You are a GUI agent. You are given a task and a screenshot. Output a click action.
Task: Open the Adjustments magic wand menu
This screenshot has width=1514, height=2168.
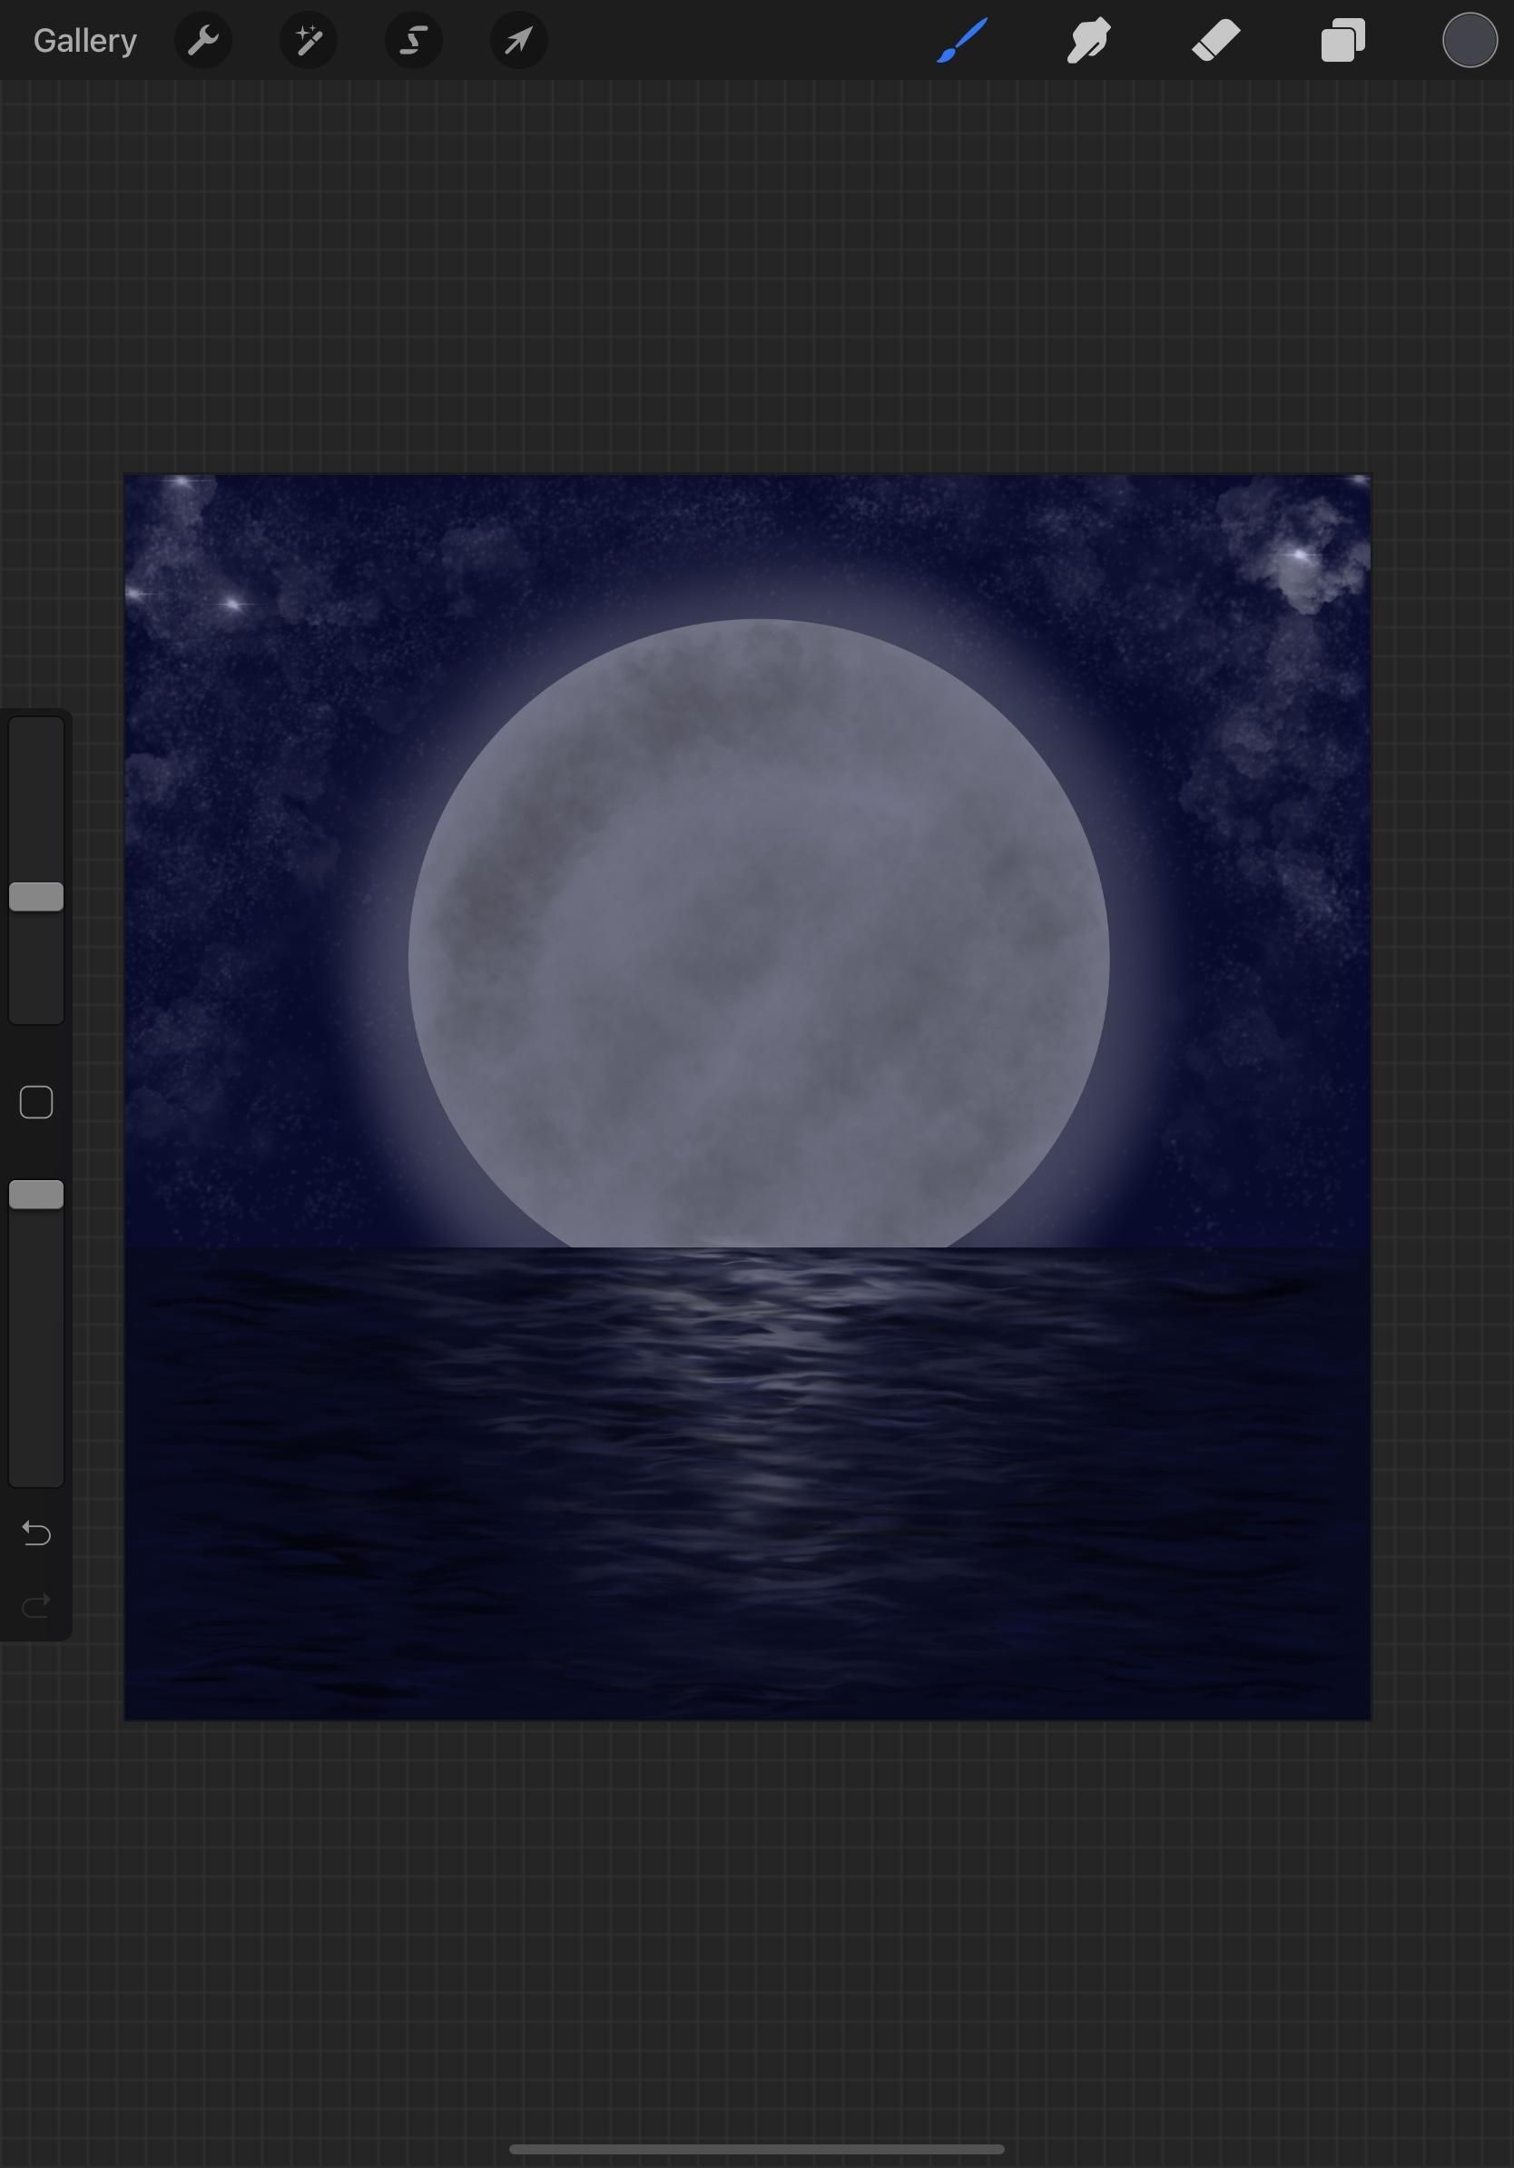308,40
